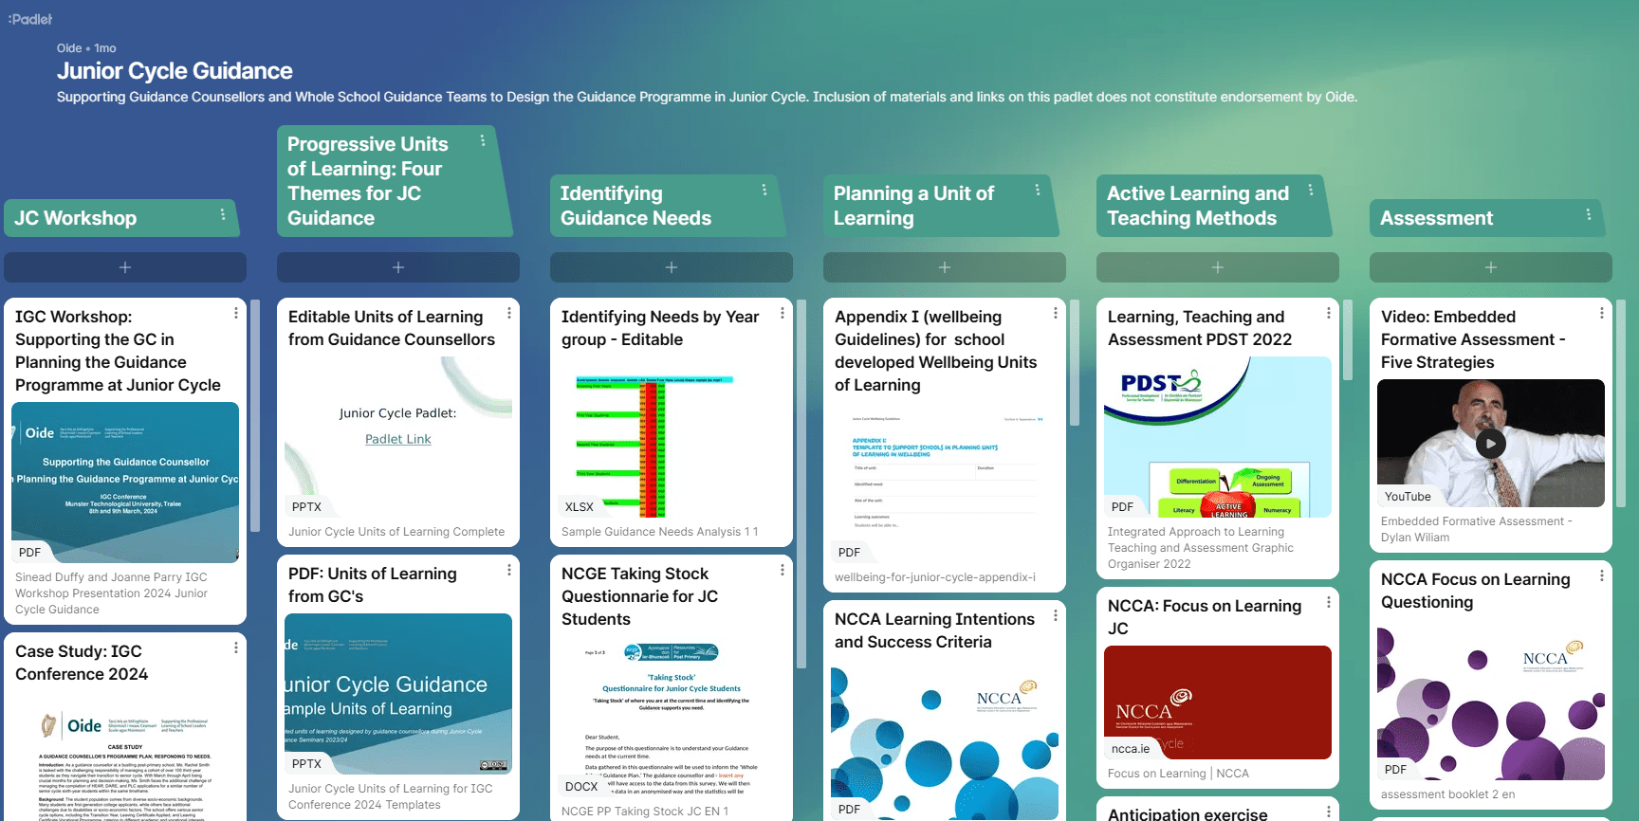Click 'Anticipation exercise' post title

(1188, 814)
